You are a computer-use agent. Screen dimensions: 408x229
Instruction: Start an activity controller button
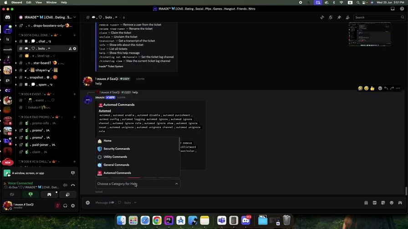pyautogui.click(x=49, y=194)
